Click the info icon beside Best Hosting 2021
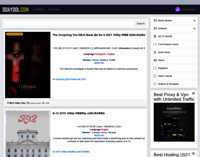This screenshot has width=200, height=157. point(193,153)
